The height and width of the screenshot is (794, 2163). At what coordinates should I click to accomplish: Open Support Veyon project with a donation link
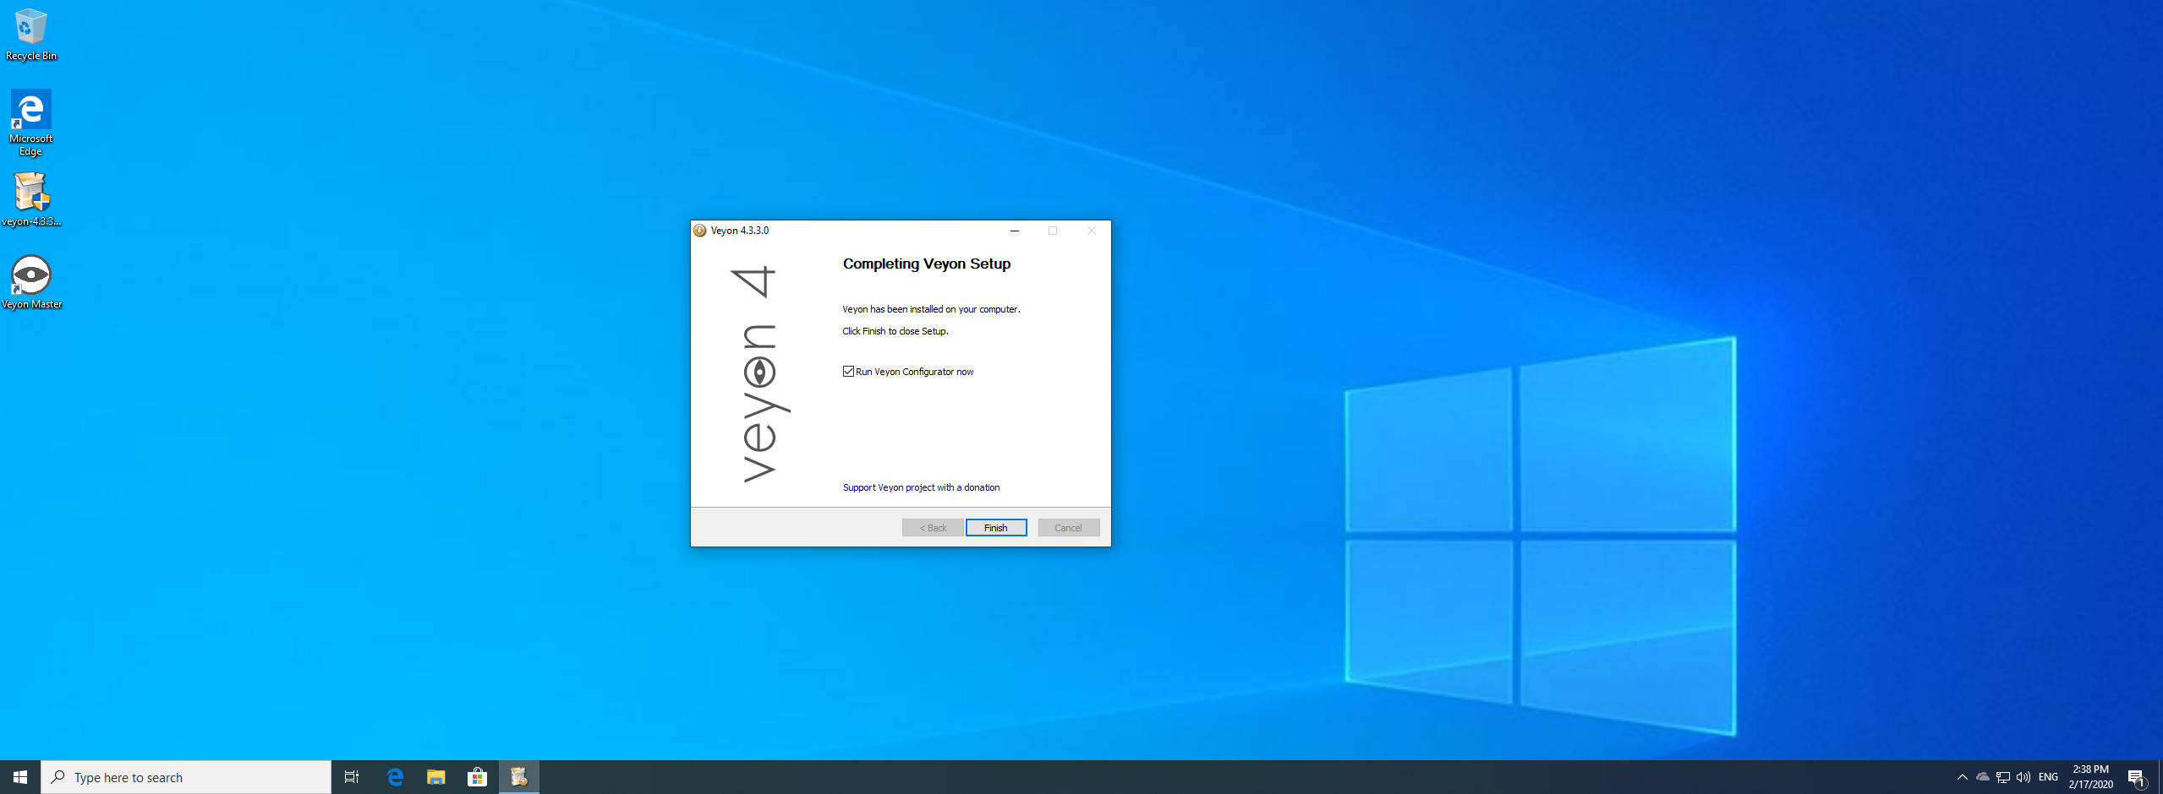click(x=921, y=487)
